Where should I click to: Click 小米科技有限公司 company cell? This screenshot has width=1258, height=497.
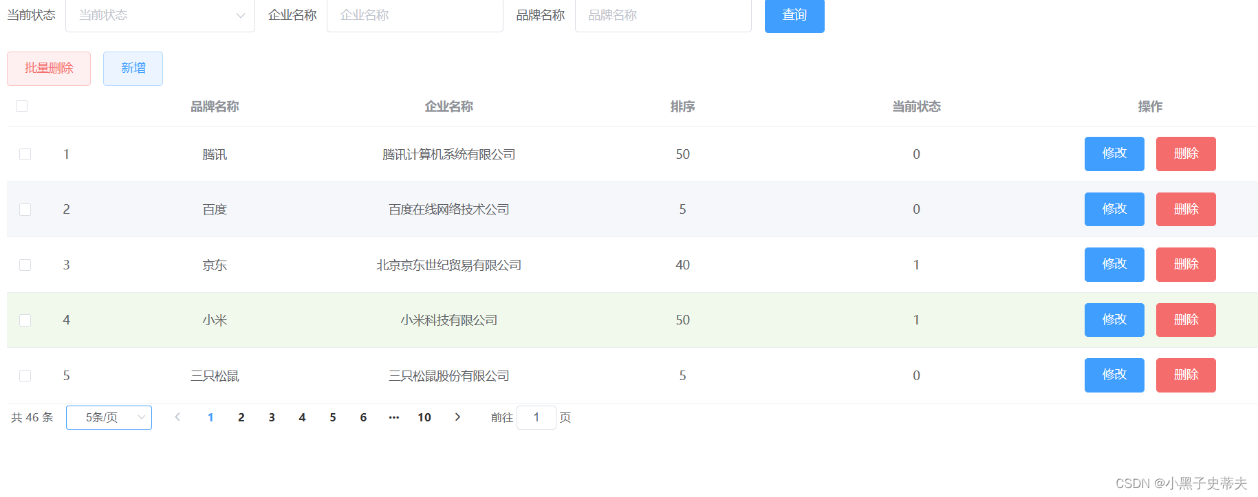coord(448,320)
